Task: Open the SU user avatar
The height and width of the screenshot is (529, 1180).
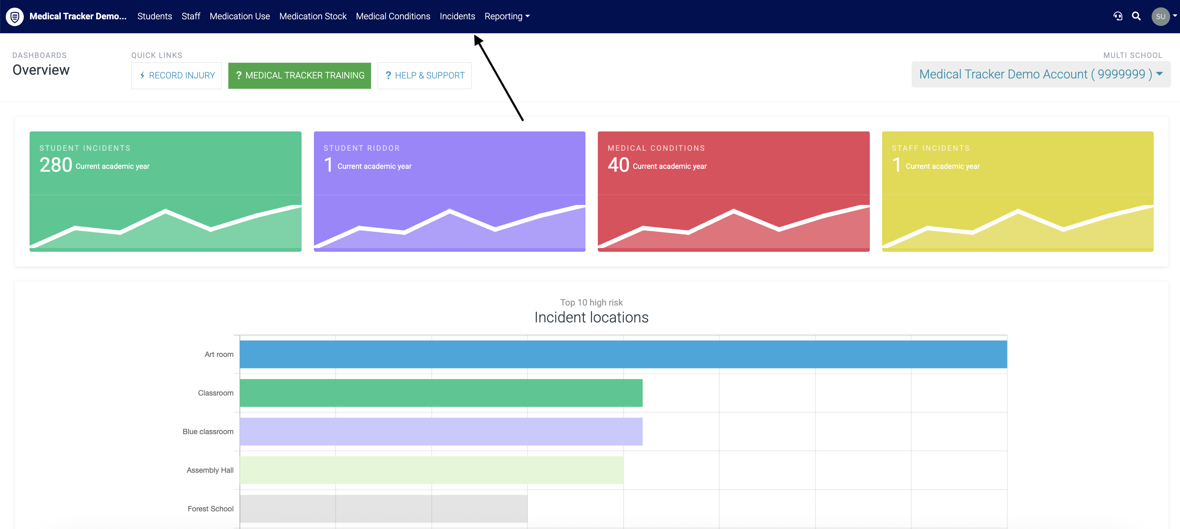Action: point(1160,16)
